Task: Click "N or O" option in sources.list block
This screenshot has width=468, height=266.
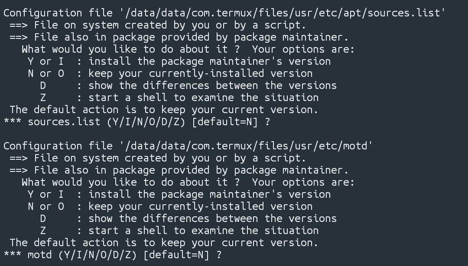Action: (45, 73)
